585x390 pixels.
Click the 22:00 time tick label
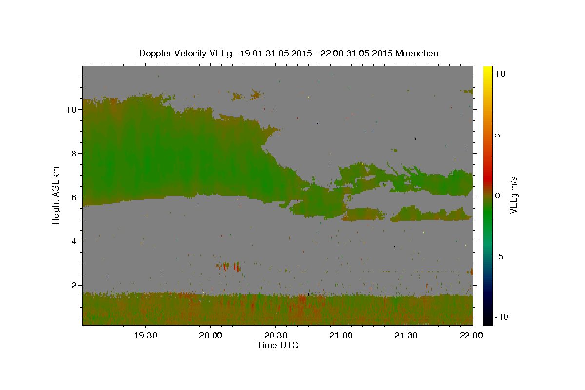(471, 335)
